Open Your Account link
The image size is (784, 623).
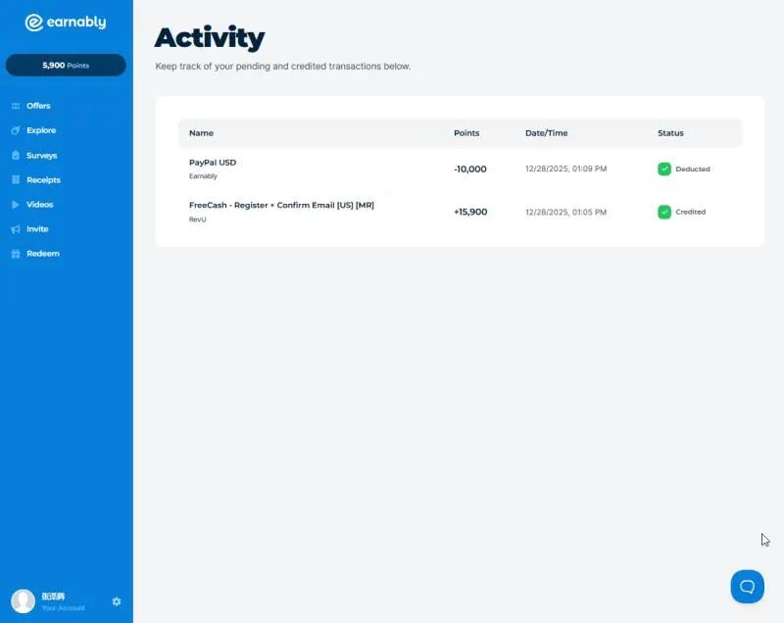63,608
